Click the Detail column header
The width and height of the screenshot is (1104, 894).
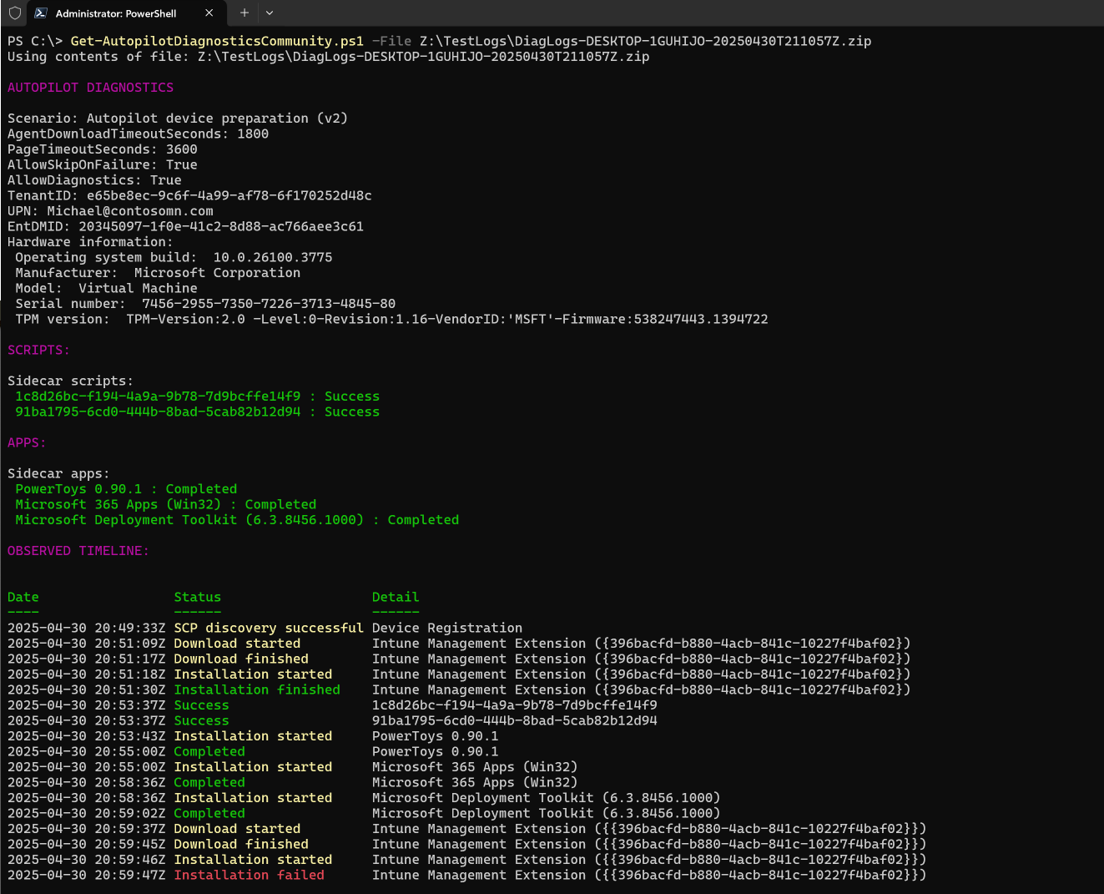tap(396, 597)
